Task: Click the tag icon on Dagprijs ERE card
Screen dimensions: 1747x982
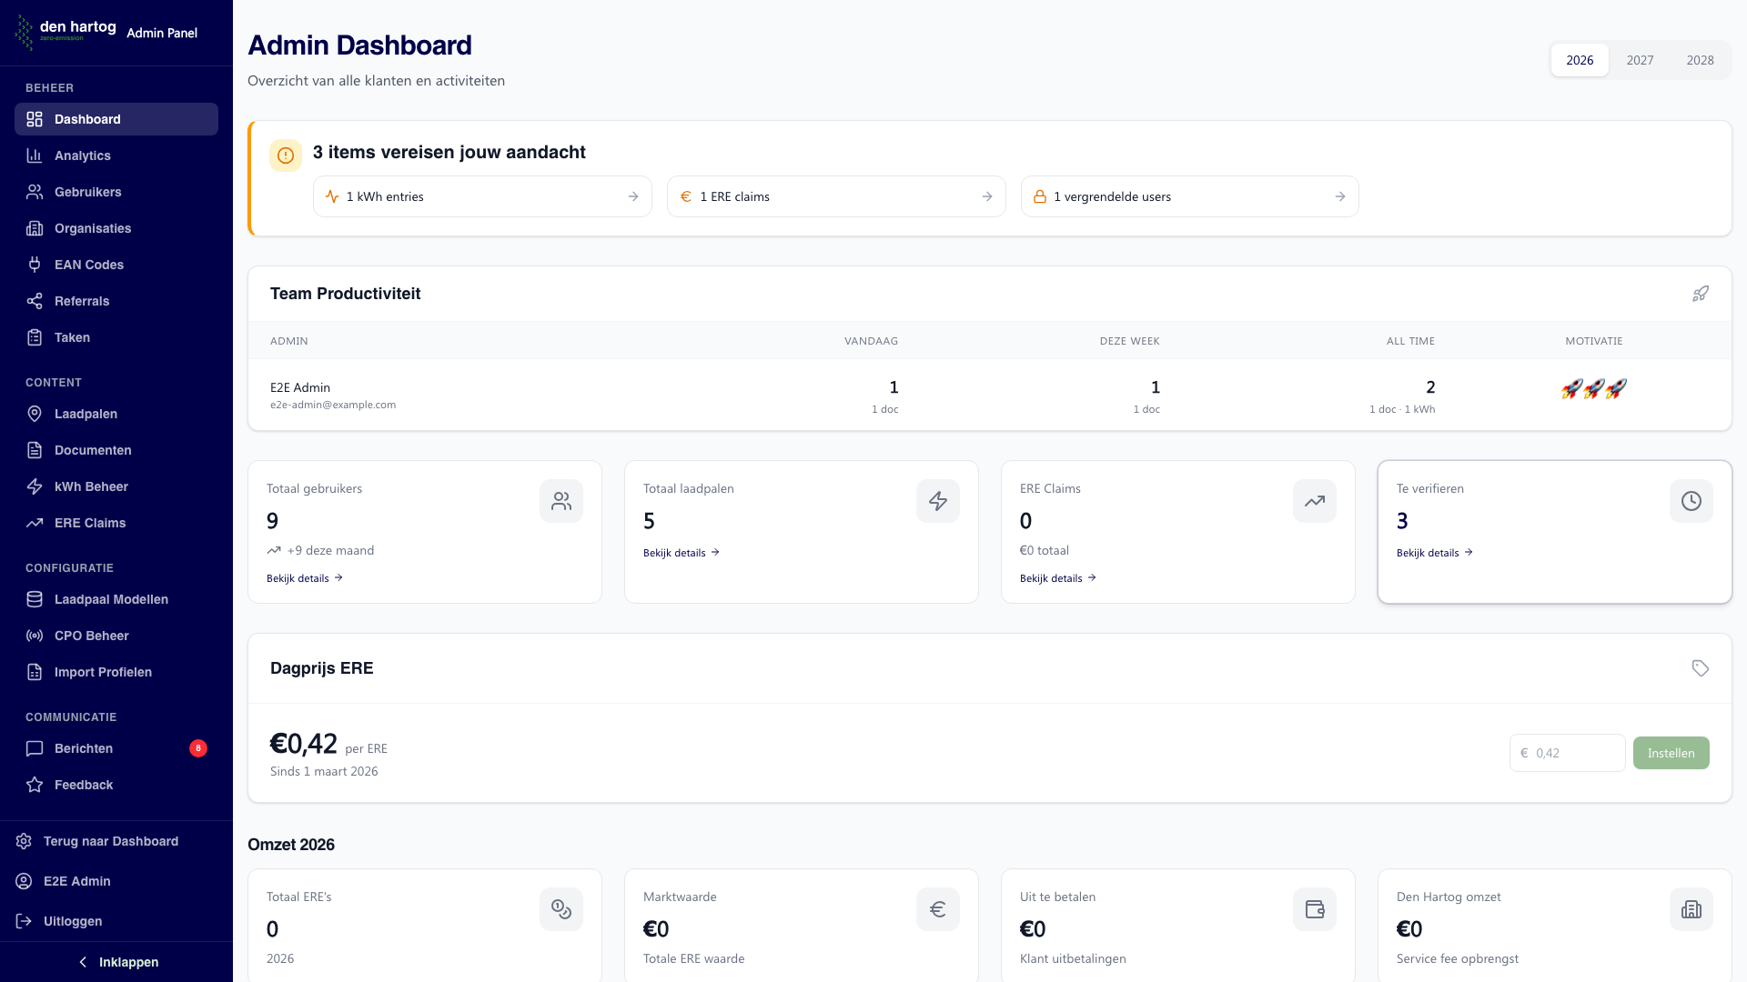Action: 1701,667
